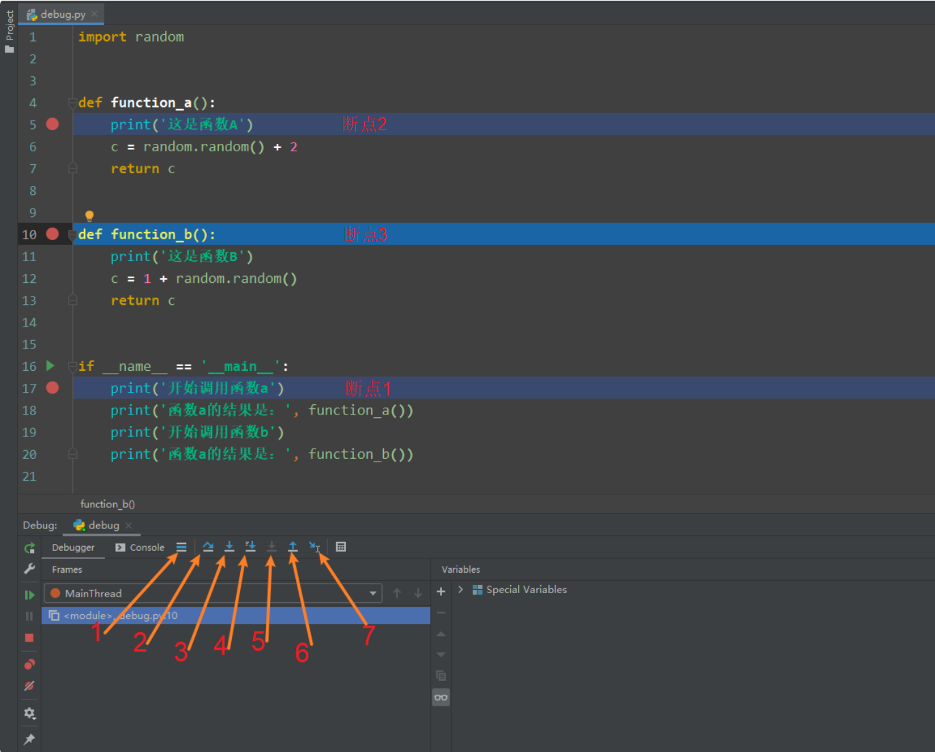The width and height of the screenshot is (935, 752).
Task: Click the 'return c' on line 7
Action: pos(143,168)
